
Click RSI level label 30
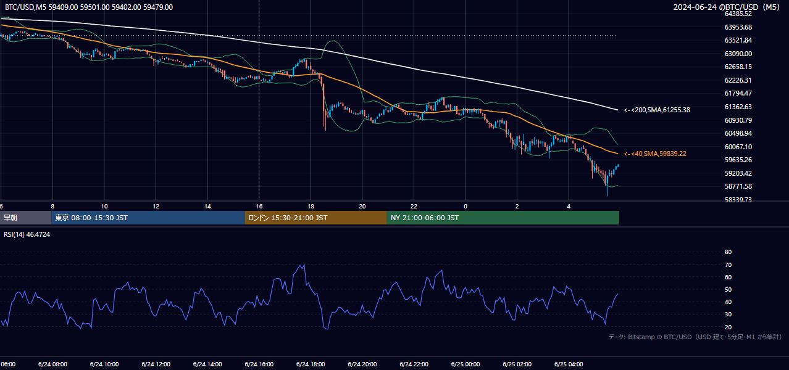pyautogui.click(x=728, y=314)
